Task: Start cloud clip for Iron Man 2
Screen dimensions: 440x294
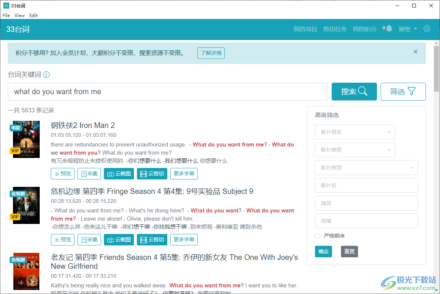Action: point(152,174)
